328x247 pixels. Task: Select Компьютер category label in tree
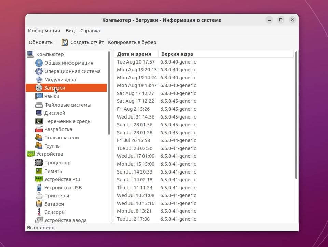point(50,54)
